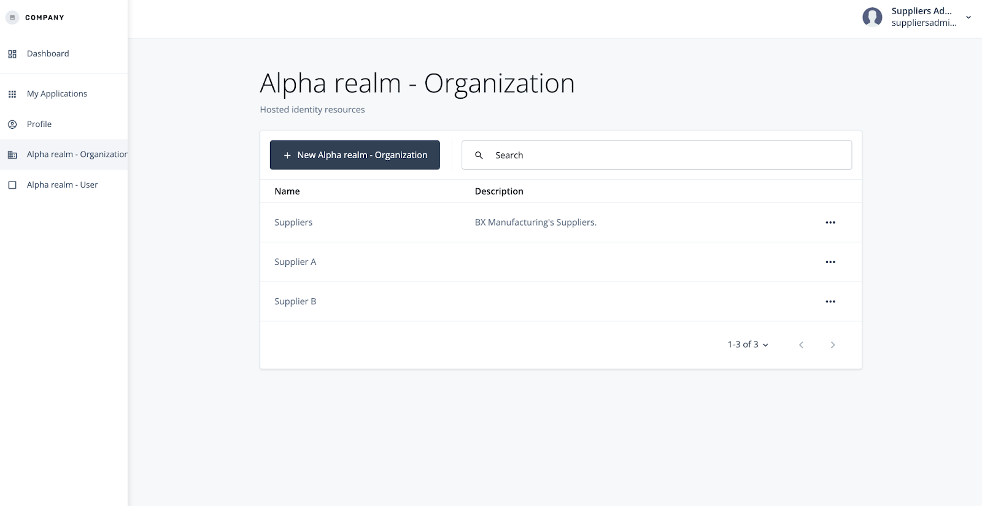Click the My Applications apps icon

[x=12, y=94]
